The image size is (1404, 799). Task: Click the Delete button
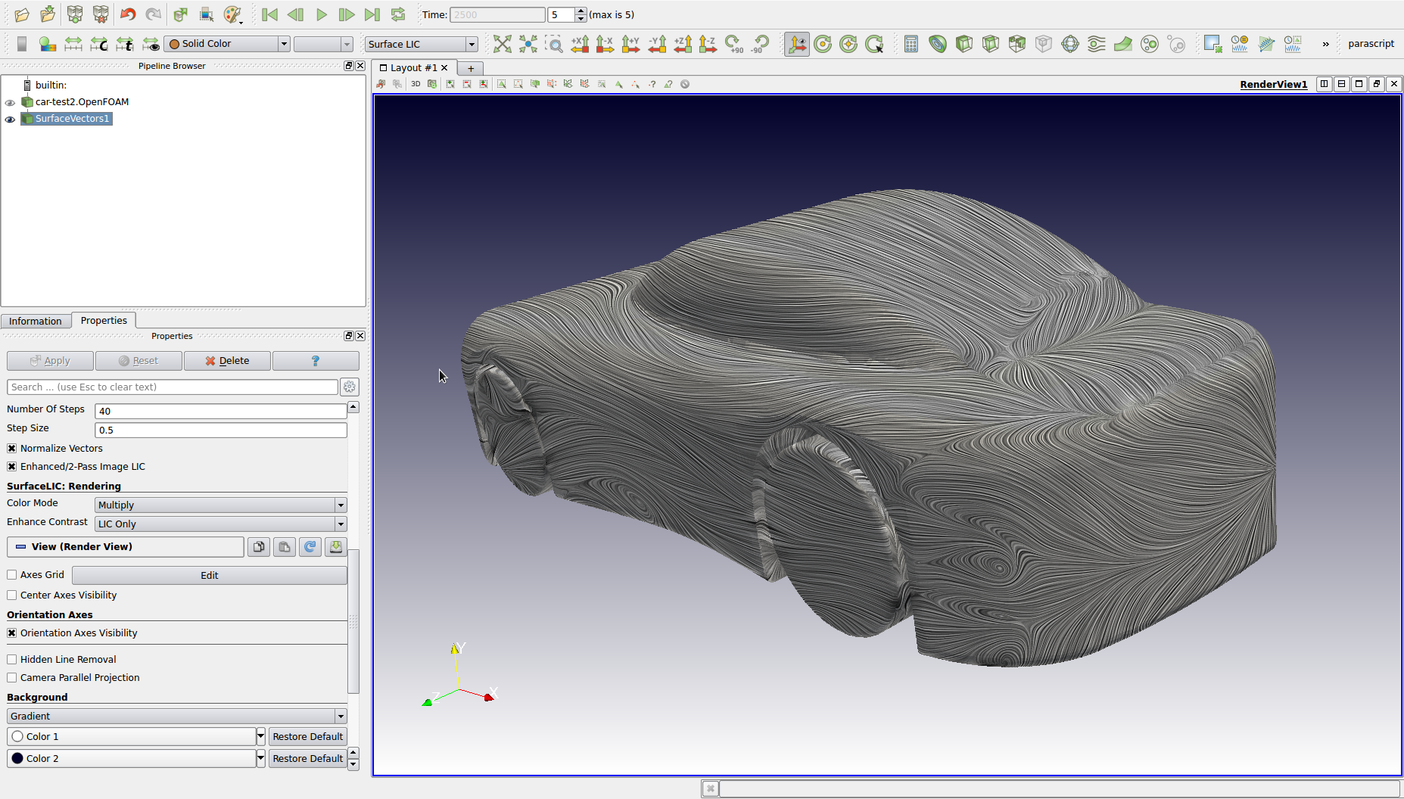[x=227, y=361]
